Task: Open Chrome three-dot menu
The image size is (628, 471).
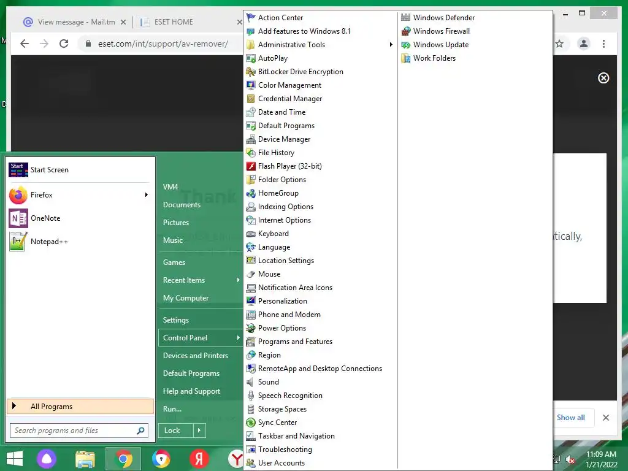Action: [x=603, y=44]
